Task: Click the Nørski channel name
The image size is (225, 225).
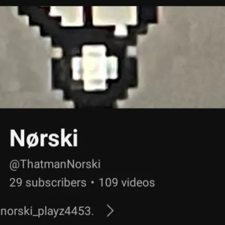Action: [44, 138]
